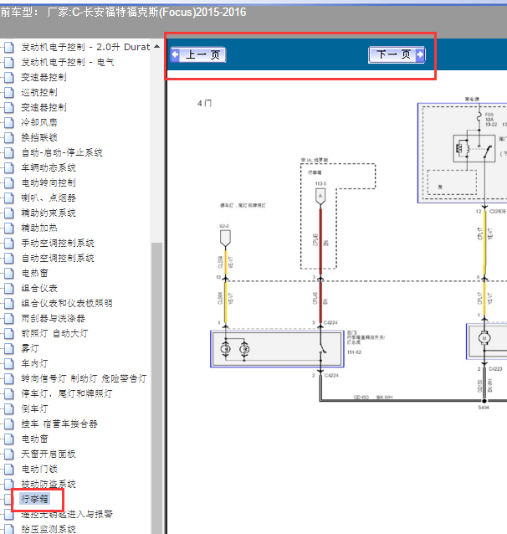Click document icon beside 电热窗
Screen dimensions: 507x534
tap(9, 273)
